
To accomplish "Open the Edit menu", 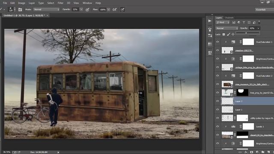I will (x=12, y=3).
